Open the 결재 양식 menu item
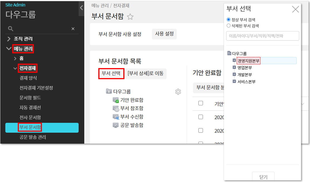The image size is (310, 182). [28, 78]
